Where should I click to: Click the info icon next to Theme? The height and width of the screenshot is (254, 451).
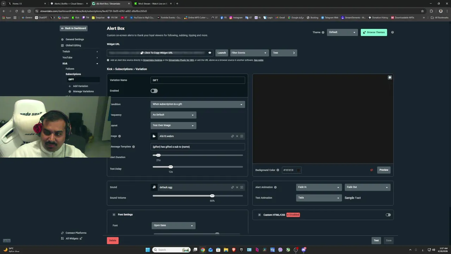click(x=323, y=32)
